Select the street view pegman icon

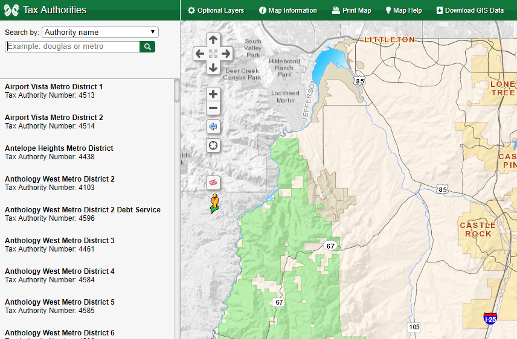click(214, 203)
